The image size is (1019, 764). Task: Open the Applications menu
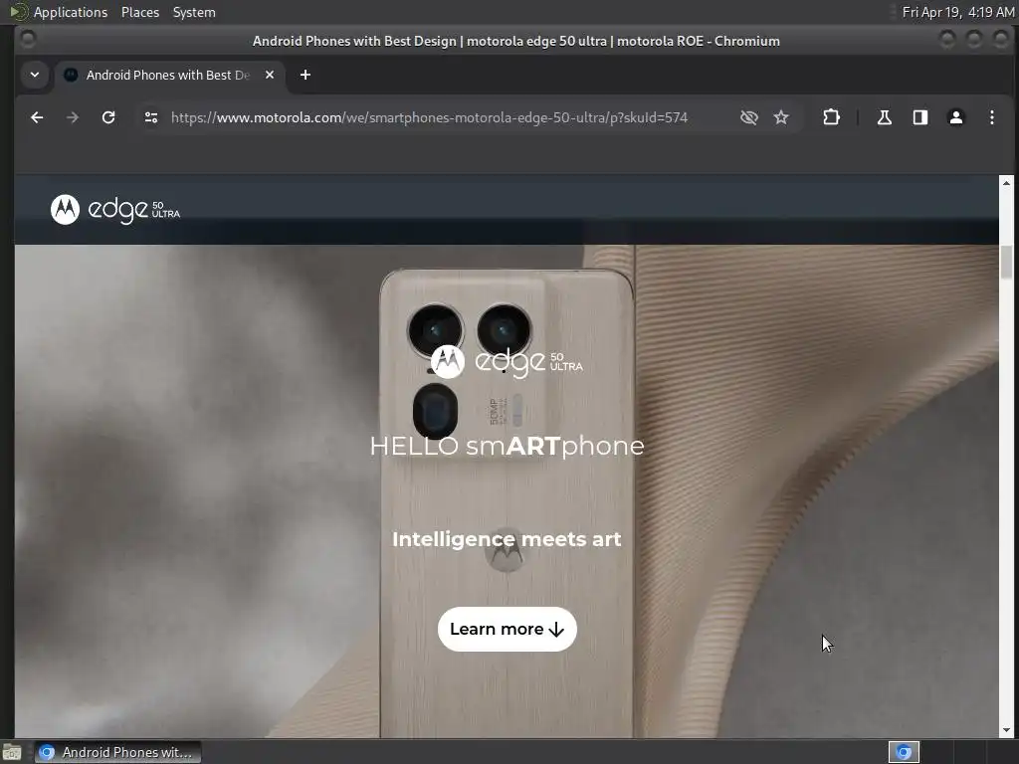tap(71, 12)
